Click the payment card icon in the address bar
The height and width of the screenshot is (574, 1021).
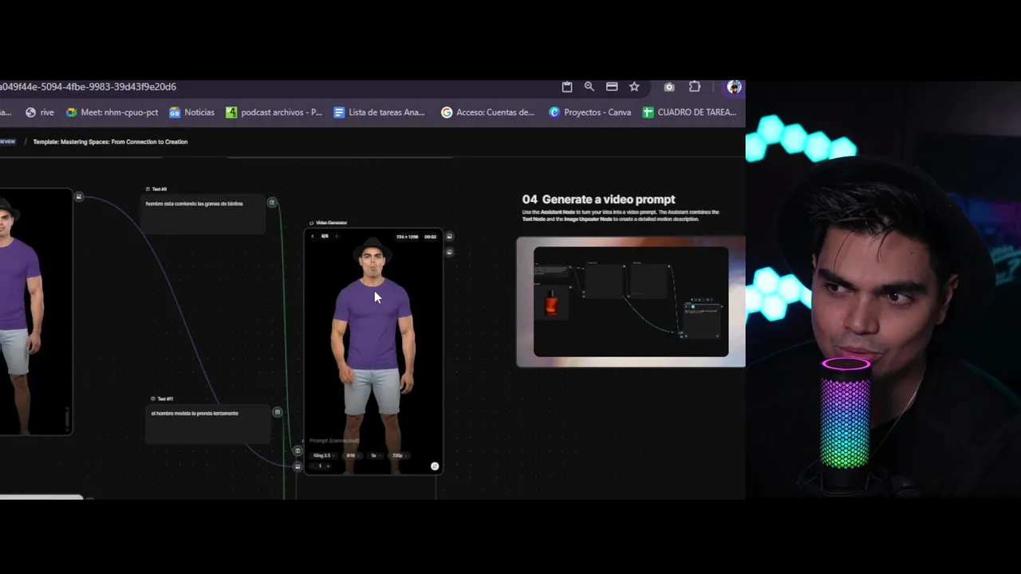click(x=612, y=87)
